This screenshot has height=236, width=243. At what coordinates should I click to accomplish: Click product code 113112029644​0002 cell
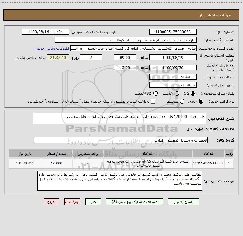coord(208,163)
